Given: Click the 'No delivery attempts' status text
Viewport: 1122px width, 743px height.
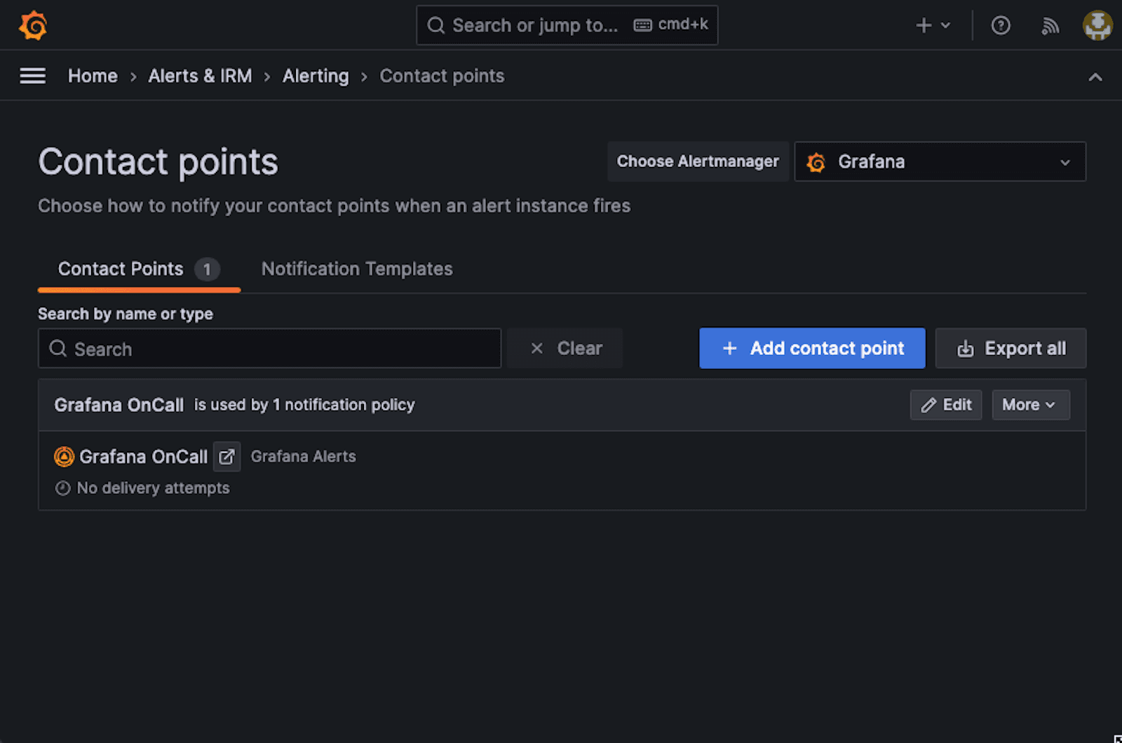Looking at the screenshot, I should tap(153, 488).
